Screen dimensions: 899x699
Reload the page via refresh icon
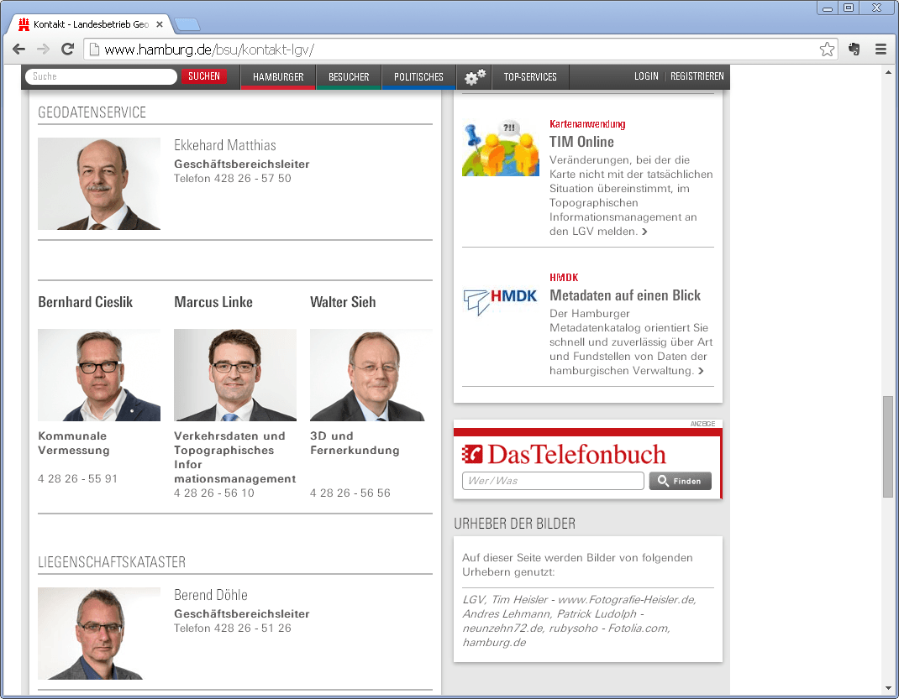tap(67, 50)
